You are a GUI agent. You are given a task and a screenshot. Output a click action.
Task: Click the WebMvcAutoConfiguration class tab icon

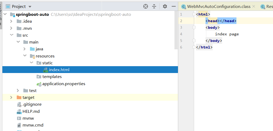(x=183, y=7)
